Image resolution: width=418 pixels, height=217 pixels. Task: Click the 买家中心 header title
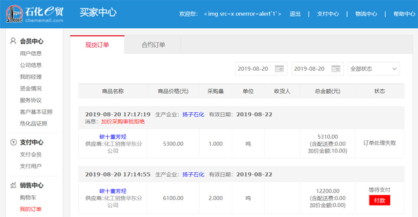coord(98,13)
